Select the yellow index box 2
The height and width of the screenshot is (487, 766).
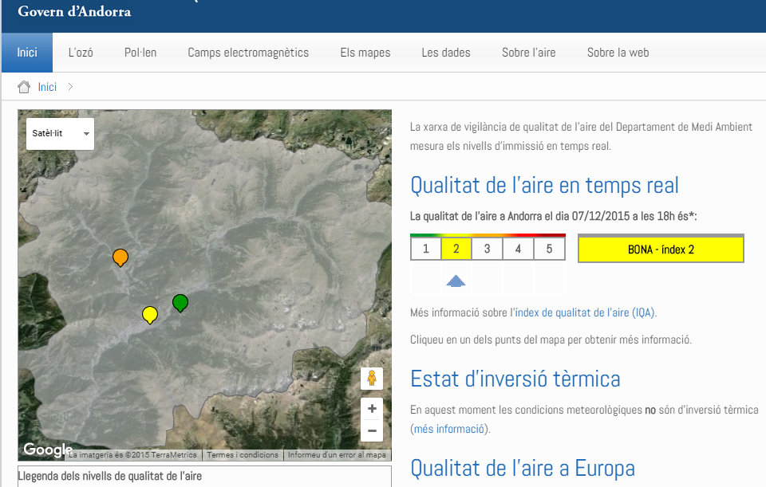456,249
